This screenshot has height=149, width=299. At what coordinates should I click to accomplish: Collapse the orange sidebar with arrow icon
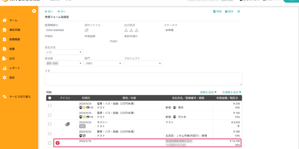tap(34, 11)
